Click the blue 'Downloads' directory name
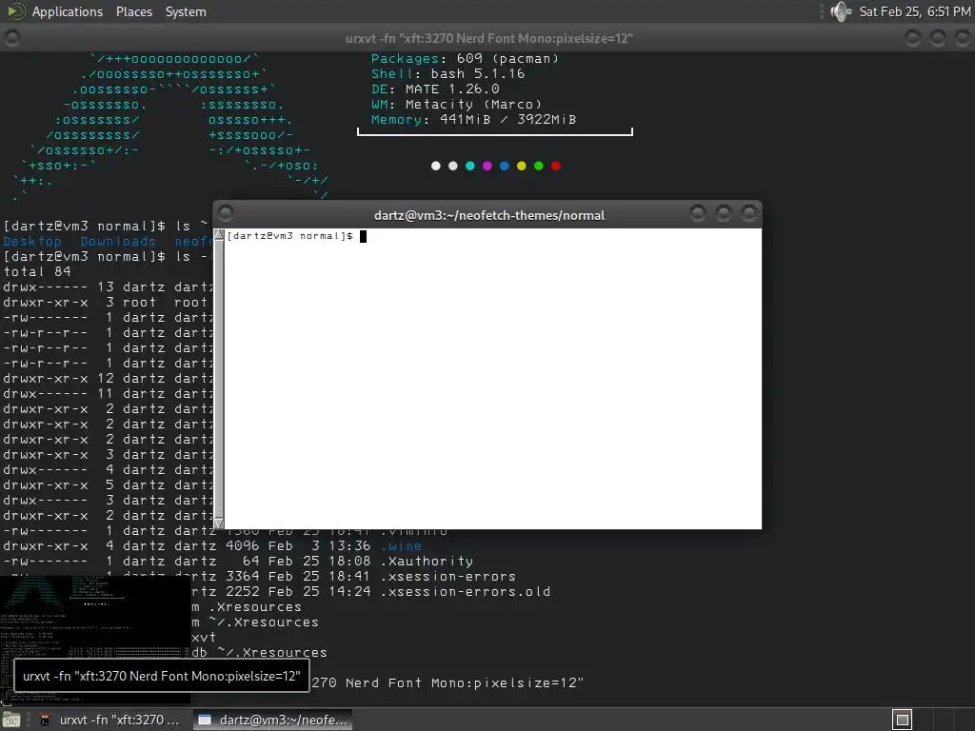 pyautogui.click(x=118, y=241)
